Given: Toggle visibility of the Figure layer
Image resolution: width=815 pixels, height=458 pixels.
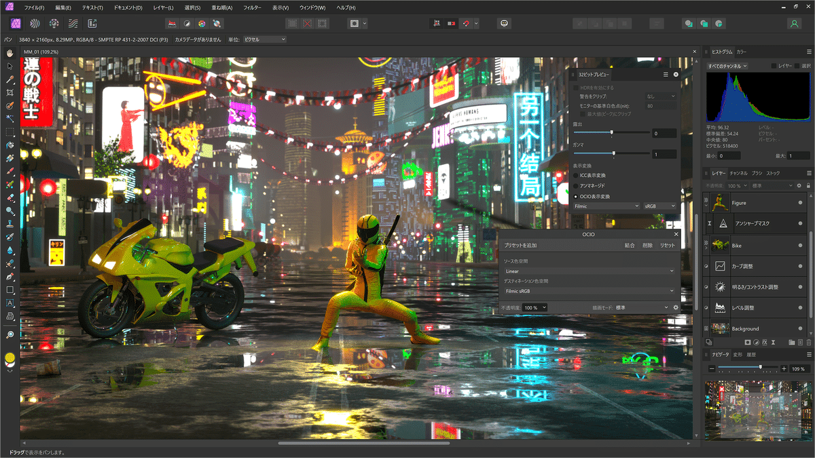Looking at the screenshot, I should 800,203.
